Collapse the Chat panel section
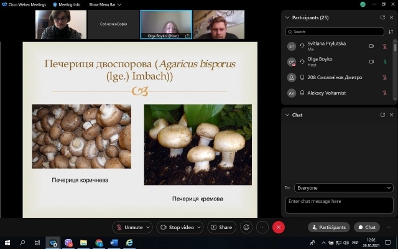Image resolution: width=398 pixels, height=249 pixels. pos(287,115)
